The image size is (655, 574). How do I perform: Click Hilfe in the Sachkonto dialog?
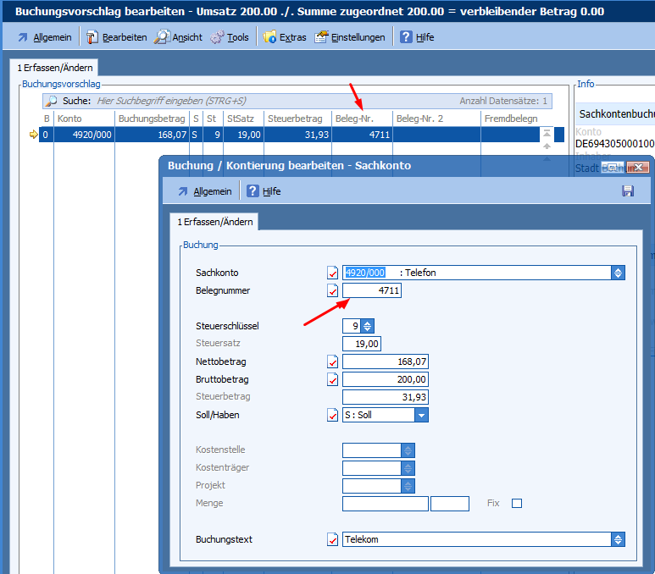coord(264,191)
